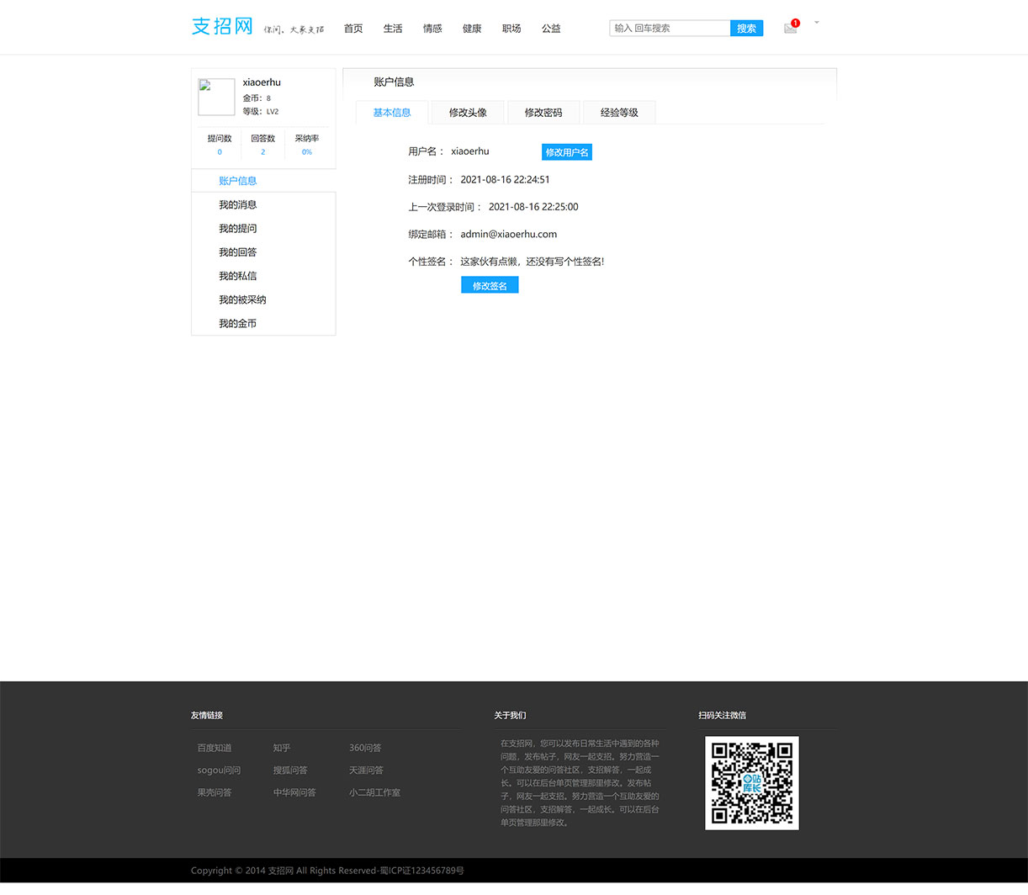Switch to the 修改密码 tab
This screenshot has height=895, width=1028.
point(543,112)
